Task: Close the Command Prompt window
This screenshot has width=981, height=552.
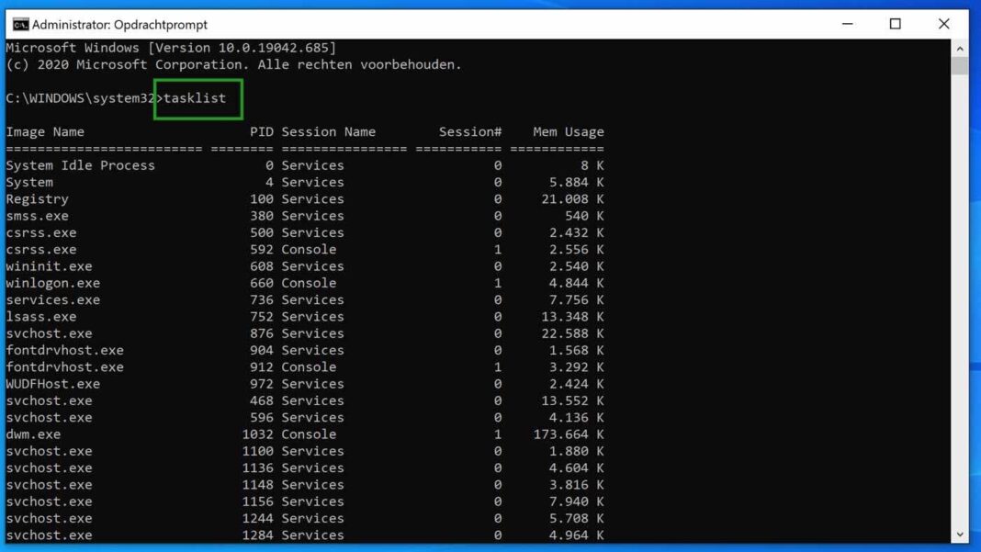Action: [x=942, y=25]
